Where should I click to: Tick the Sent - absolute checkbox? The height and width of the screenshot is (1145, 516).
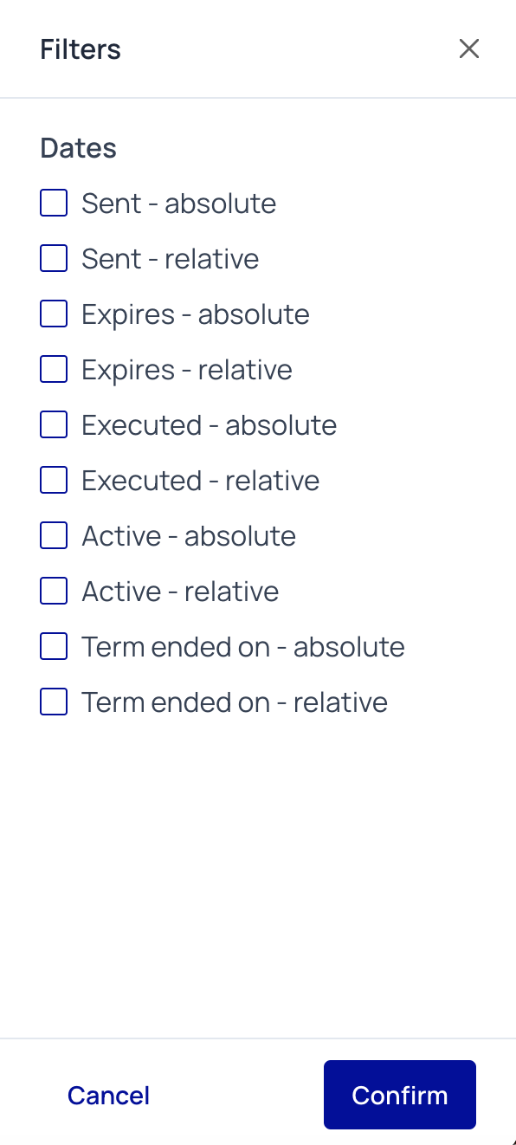54,204
